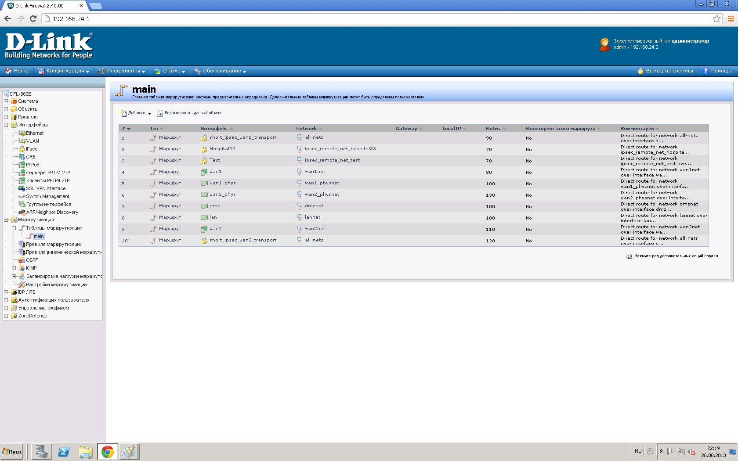Click the bookmark star in address bar
Screen dimensions: 738x461
pyautogui.click(x=716, y=18)
